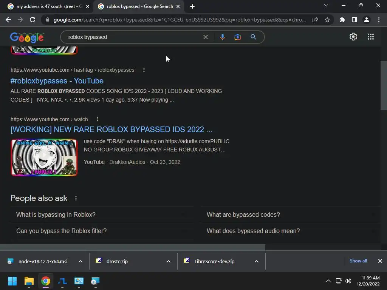Screen dimensions: 387x290
Task: Open the Chrome profile icon
Action: pyautogui.click(x=367, y=20)
